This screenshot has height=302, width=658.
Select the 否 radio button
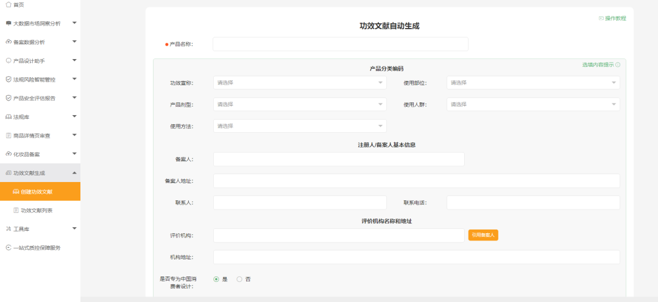pyautogui.click(x=239, y=279)
